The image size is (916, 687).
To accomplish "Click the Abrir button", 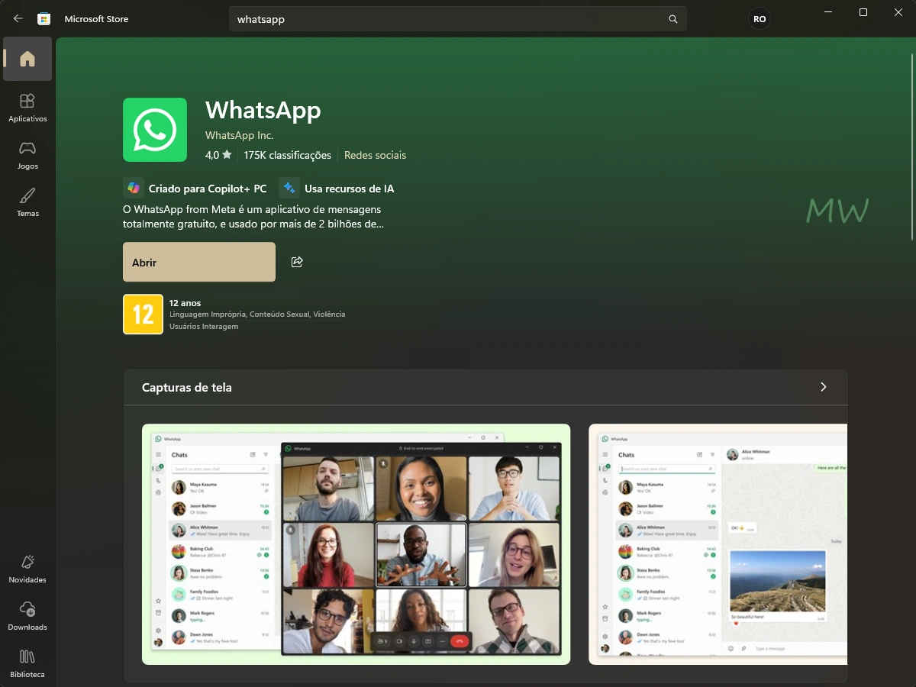I will (x=199, y=262).
